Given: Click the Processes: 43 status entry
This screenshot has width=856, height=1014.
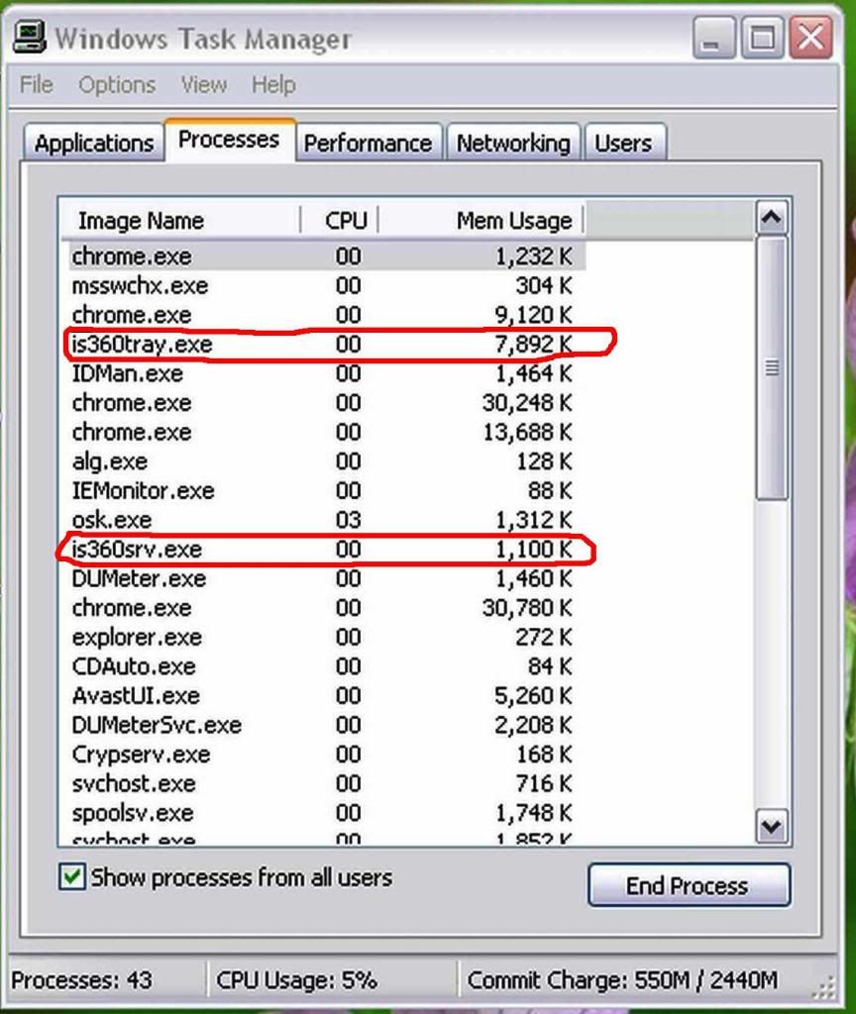Looking at the screenshot, I should pos(81,980).
